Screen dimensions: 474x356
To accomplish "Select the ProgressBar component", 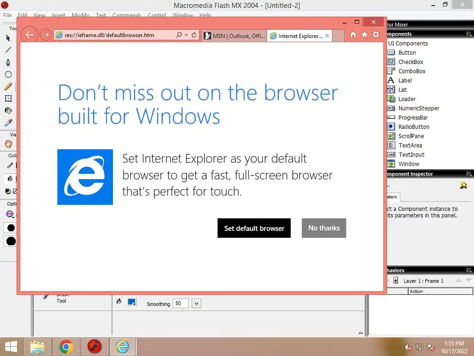I will click(413, 117).
